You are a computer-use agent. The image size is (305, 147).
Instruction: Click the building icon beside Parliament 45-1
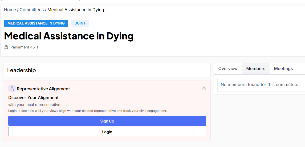6,47
